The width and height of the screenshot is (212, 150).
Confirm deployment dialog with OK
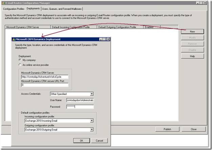pos(82,140)
